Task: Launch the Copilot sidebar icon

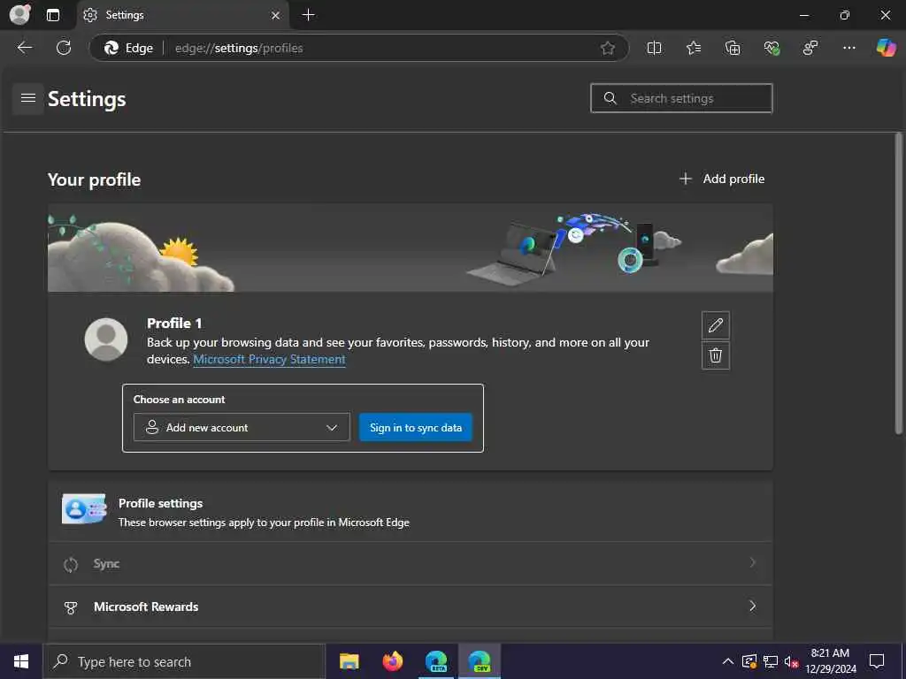Action: [885, 48]
